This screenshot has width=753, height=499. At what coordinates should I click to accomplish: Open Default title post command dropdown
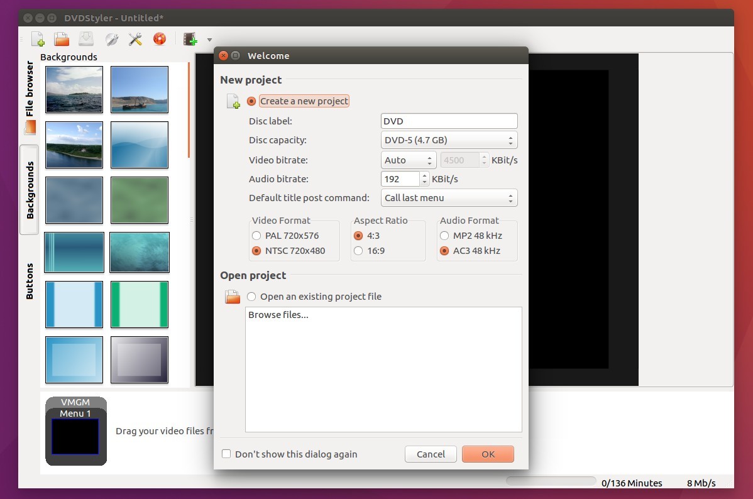[x=449, y=198]
